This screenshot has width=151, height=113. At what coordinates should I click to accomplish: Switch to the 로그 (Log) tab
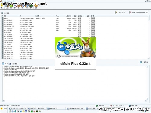coord(5,64)
